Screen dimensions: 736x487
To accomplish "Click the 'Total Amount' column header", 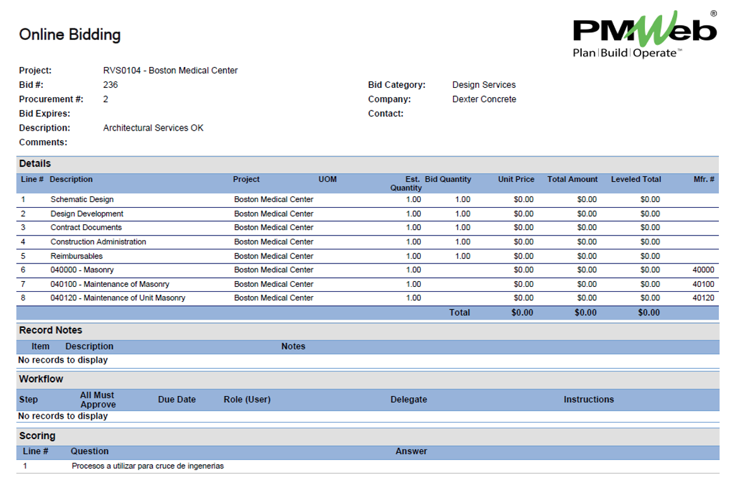I will pyautogui.click(x=572, y=179).
